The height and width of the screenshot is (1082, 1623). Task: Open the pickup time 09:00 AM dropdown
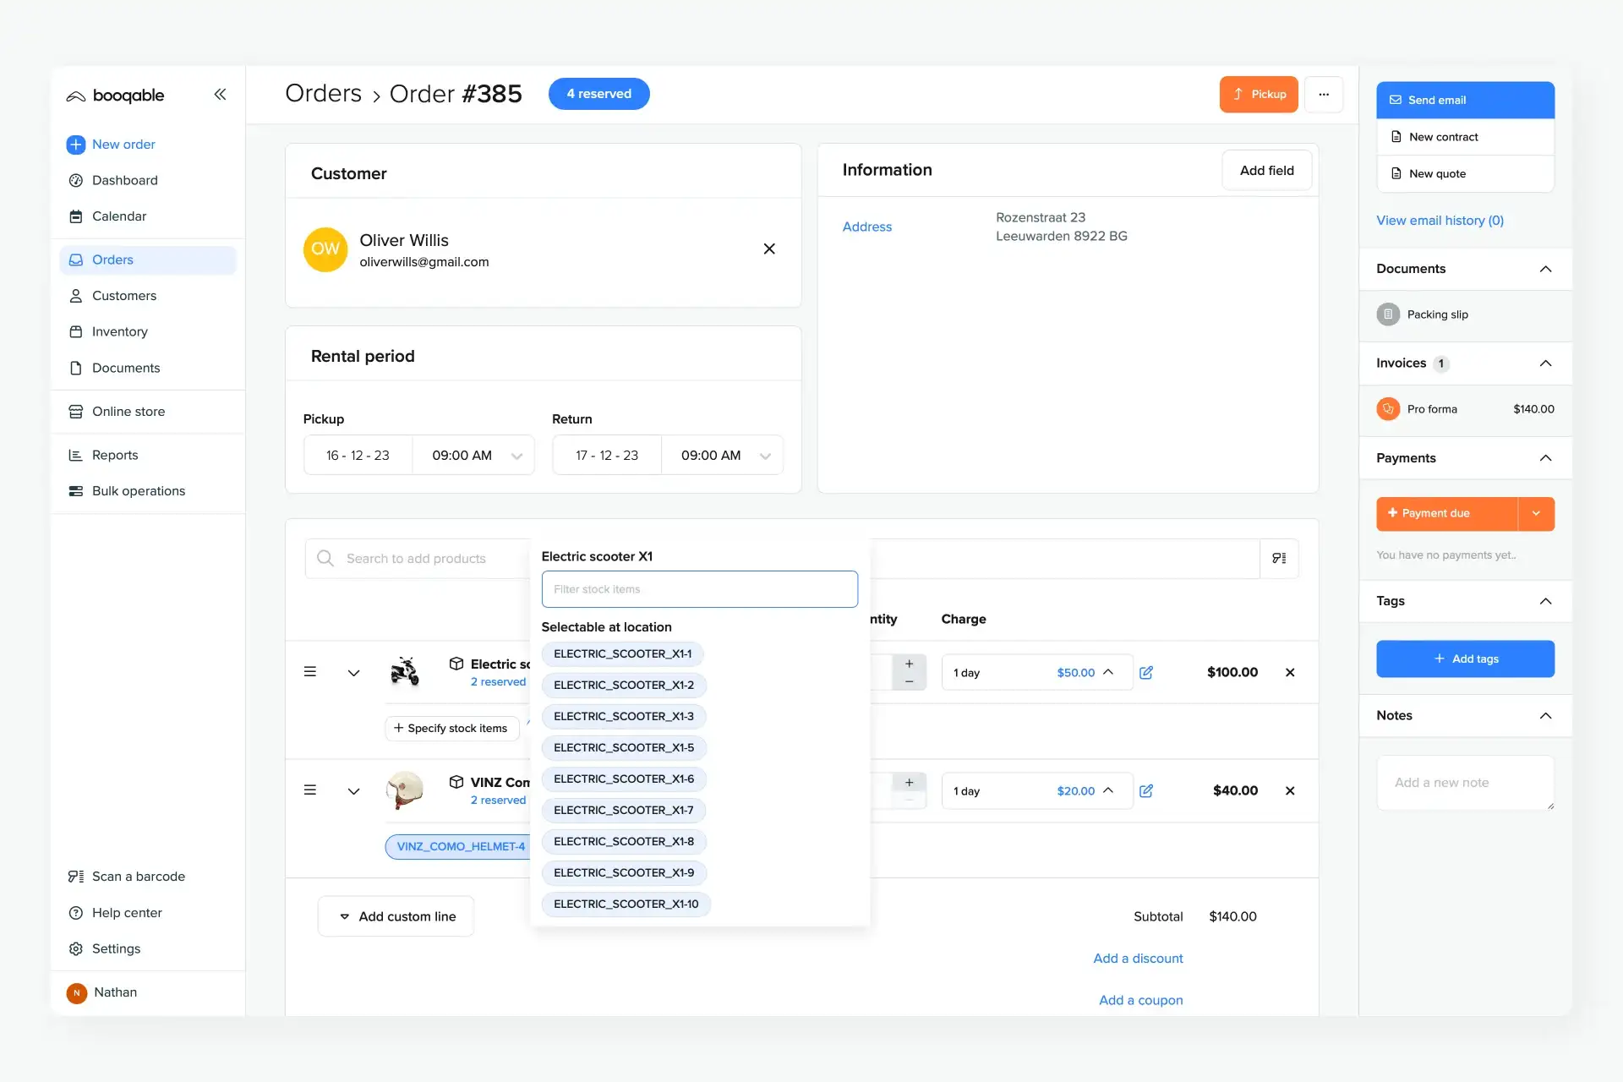pos(474,456)
